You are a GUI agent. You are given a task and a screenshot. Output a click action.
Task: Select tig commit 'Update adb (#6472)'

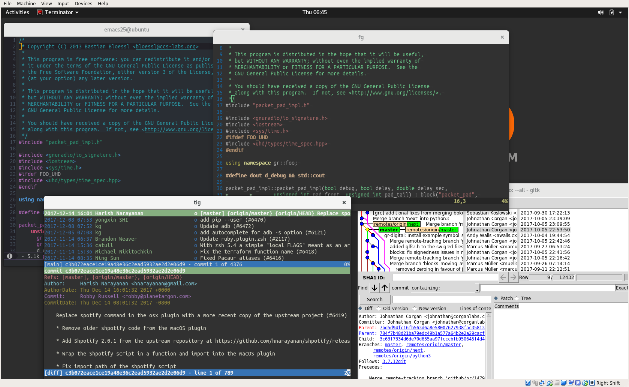197,226
